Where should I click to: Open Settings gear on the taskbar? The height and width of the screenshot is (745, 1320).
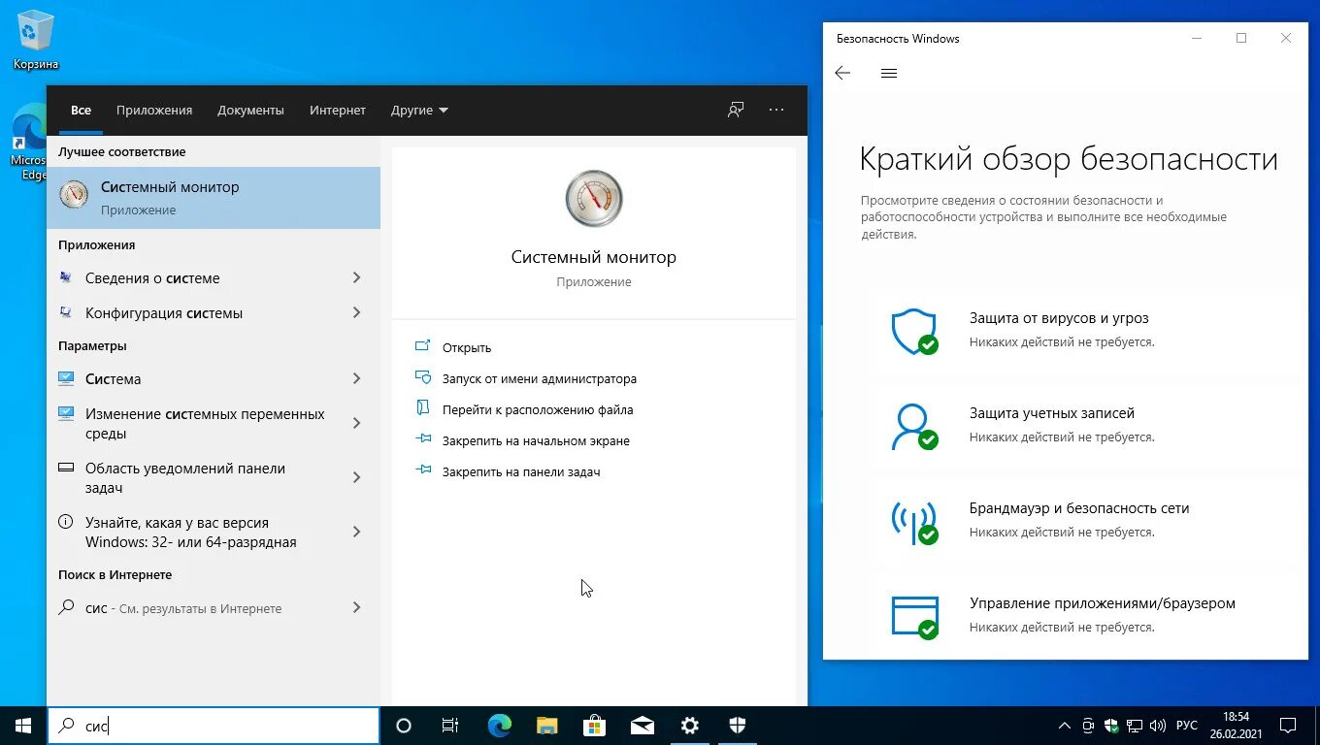pos(689,726)
